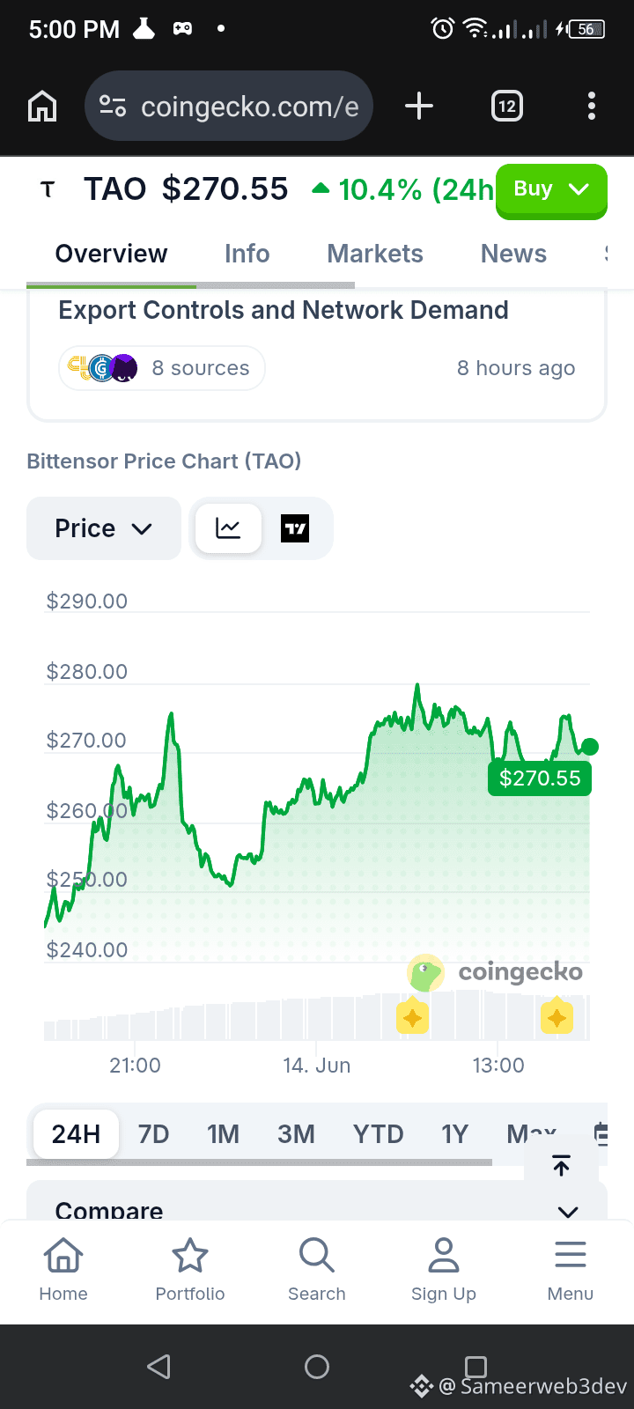
Task: Tap the scroll to top arrow
Action: point(561,1165)
